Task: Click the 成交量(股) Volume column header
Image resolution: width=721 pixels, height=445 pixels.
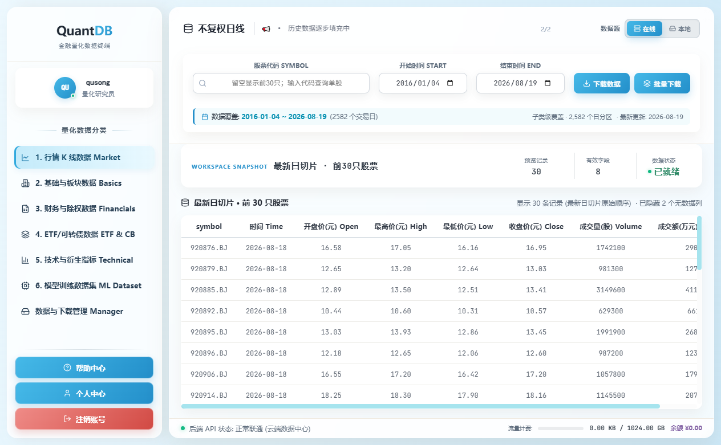Action: tap(610, 227)
